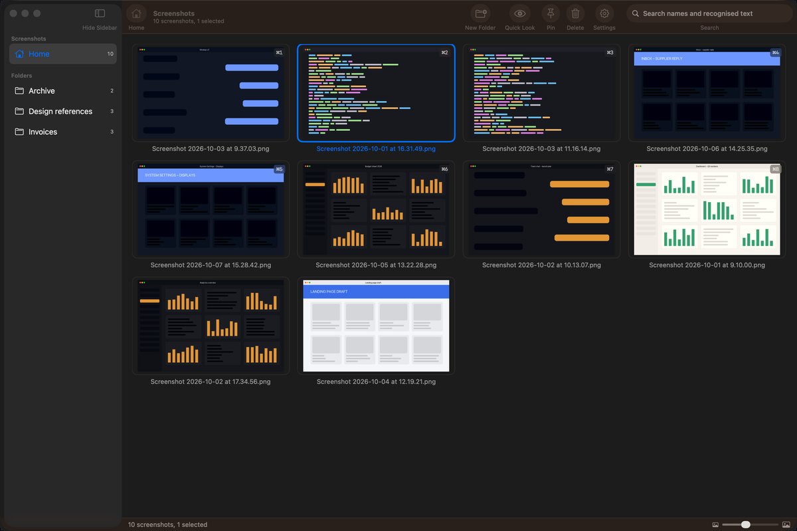Image resolution: width=797 pixels, height=531 pixels.
Task: Click filename Screenshot 2026-10-03 at 11.16.14.png
Action: (x=541, y=149)
